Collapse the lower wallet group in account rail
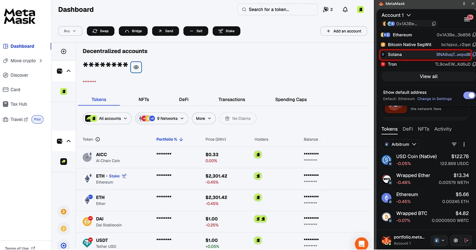 click(x=69, y=141)
